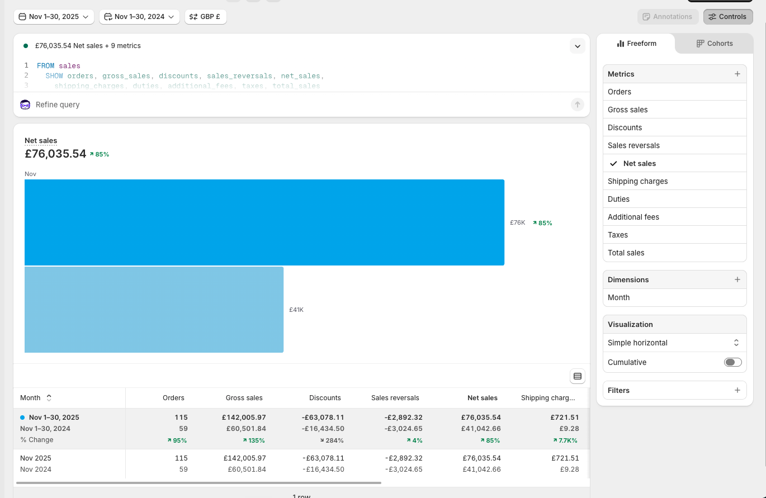The image size is (766, 498).
Task: Select the Additional fees metric
Action: coord(675,217)
